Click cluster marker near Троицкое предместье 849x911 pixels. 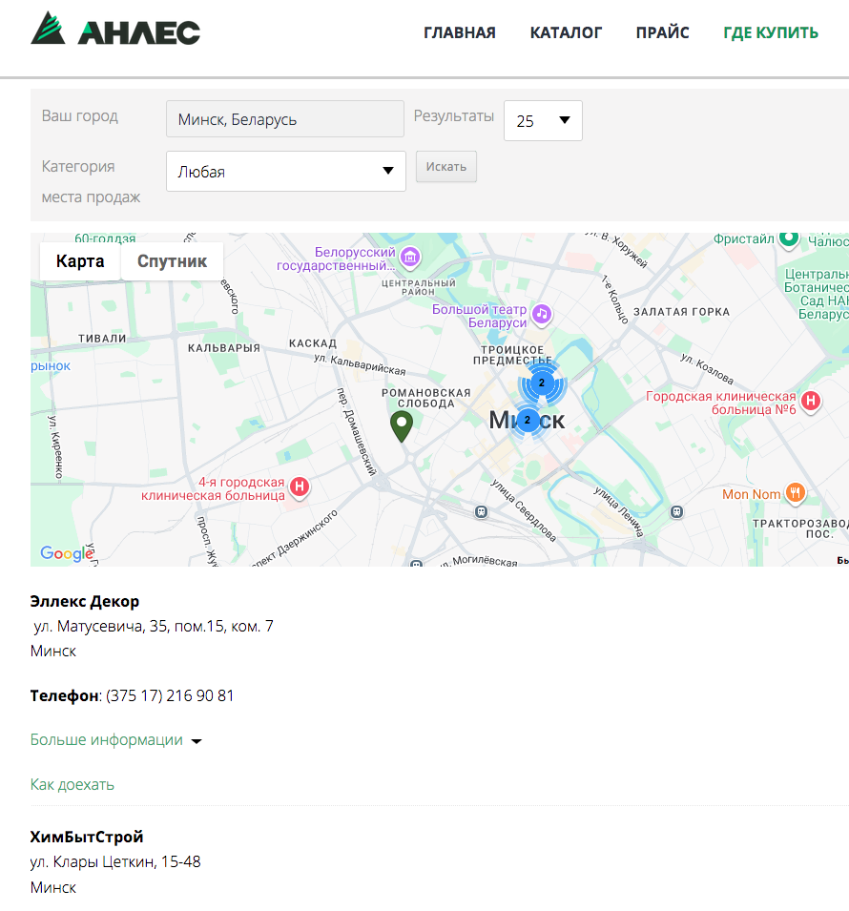(542, 383)
